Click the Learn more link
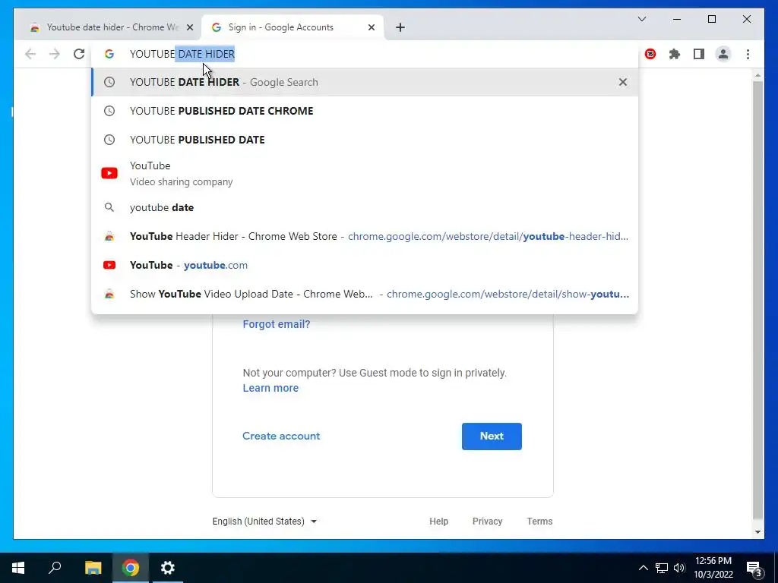This screenshot has width=778, height=583. tap(270, 388)
